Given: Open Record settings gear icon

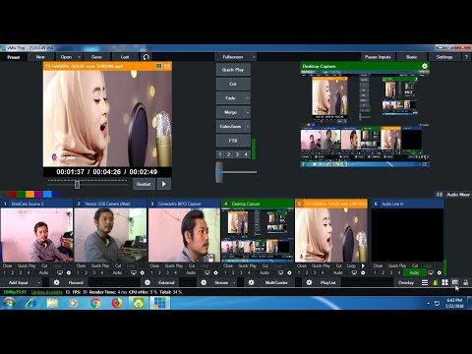Looking at the screenshot, I should [56, 282].
